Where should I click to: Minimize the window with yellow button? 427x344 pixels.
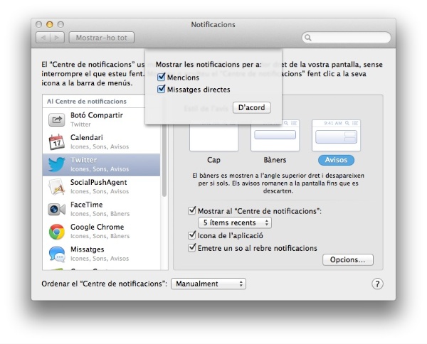50,24
